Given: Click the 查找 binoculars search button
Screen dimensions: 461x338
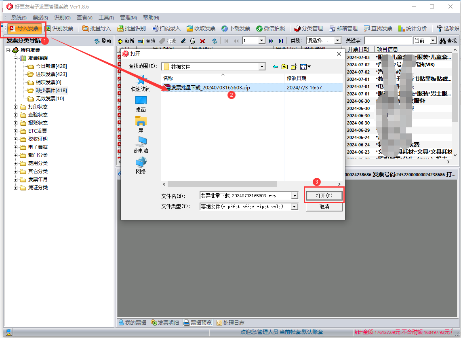Looking at the screenshot, I should click(x=448, y=41).
